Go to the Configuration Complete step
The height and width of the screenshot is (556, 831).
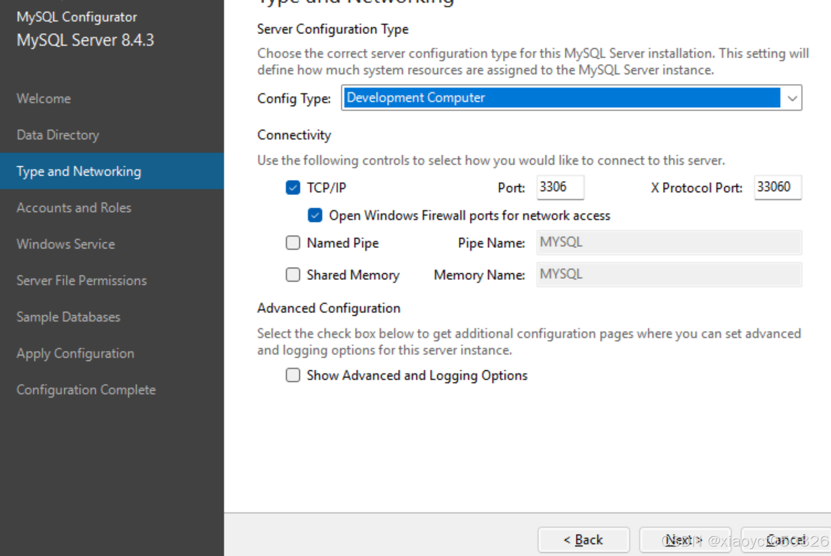pos(86,390)
